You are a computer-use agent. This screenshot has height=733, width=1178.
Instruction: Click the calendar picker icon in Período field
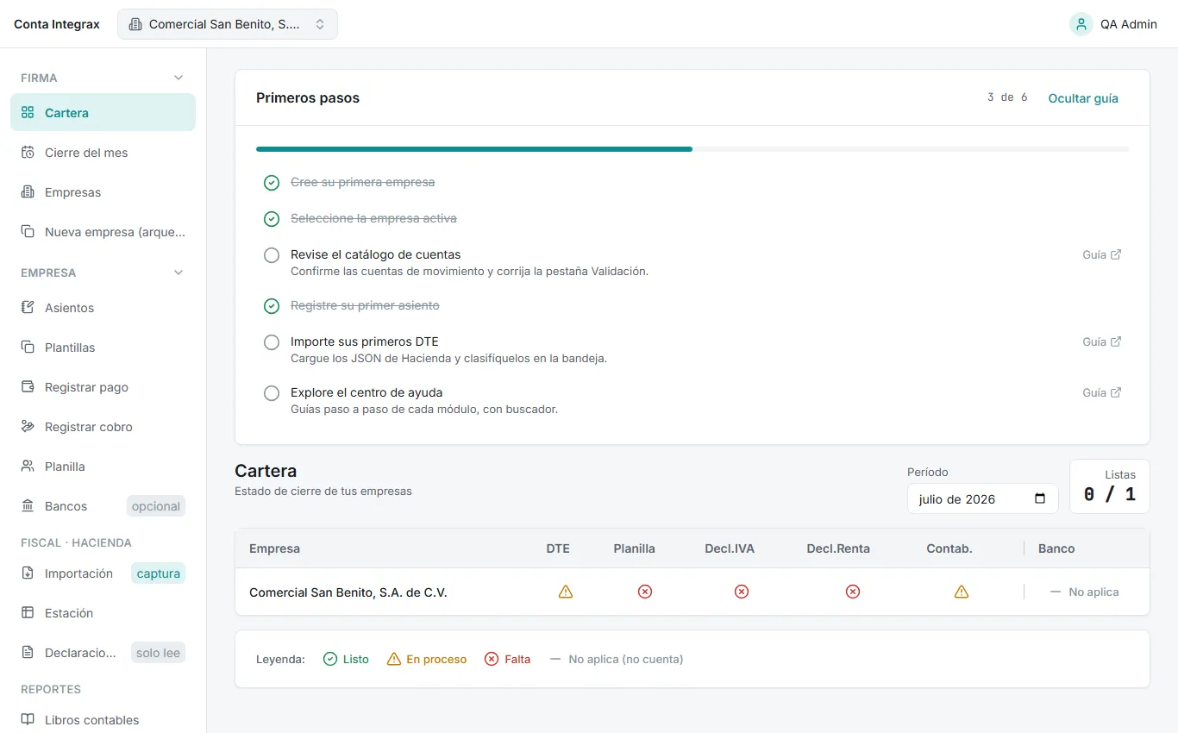[1040, 498]
